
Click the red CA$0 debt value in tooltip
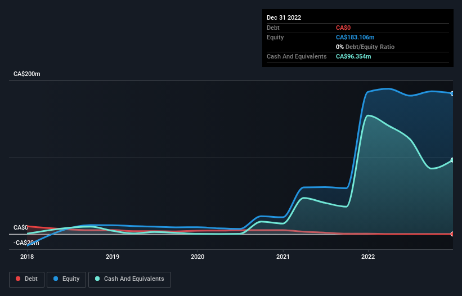(x=343, y=28)
